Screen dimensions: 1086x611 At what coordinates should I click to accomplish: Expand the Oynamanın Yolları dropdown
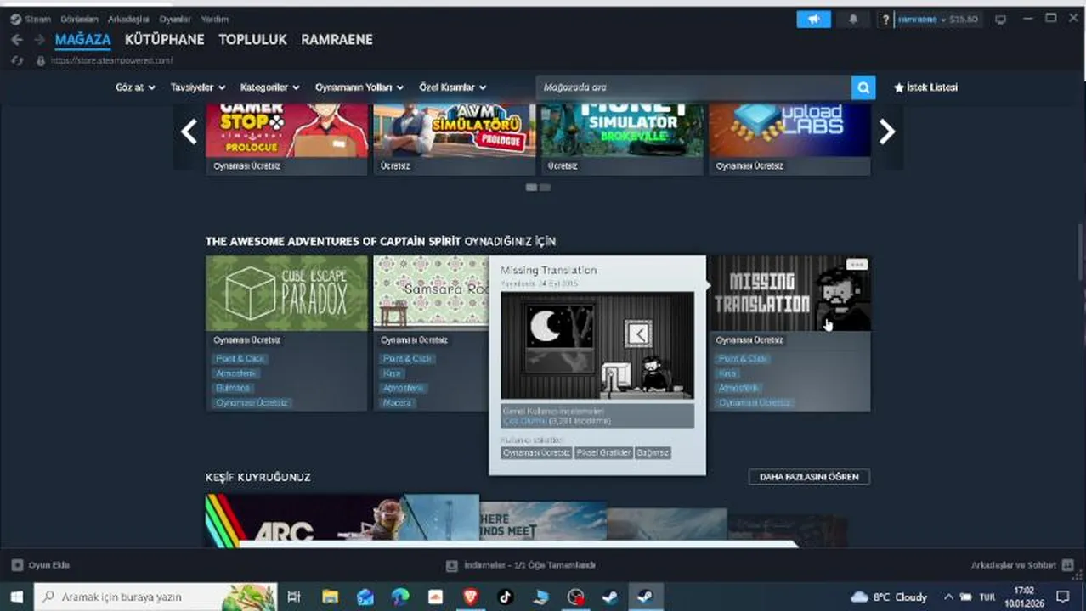[359, 87]
